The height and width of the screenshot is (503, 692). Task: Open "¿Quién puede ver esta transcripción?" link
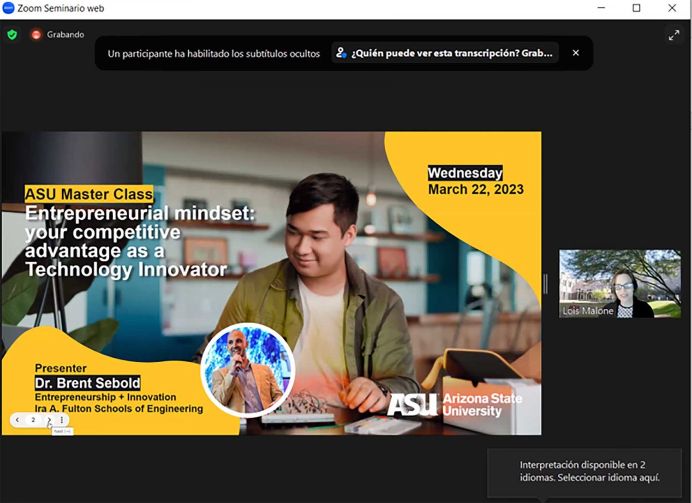tap(451, 53)
